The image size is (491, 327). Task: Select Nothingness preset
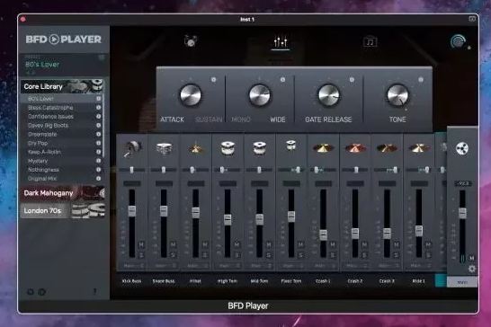tap(43, 170)
